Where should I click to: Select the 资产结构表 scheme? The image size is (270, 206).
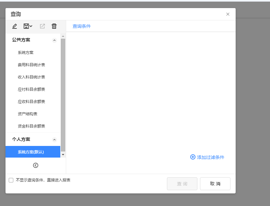point(28,114)
